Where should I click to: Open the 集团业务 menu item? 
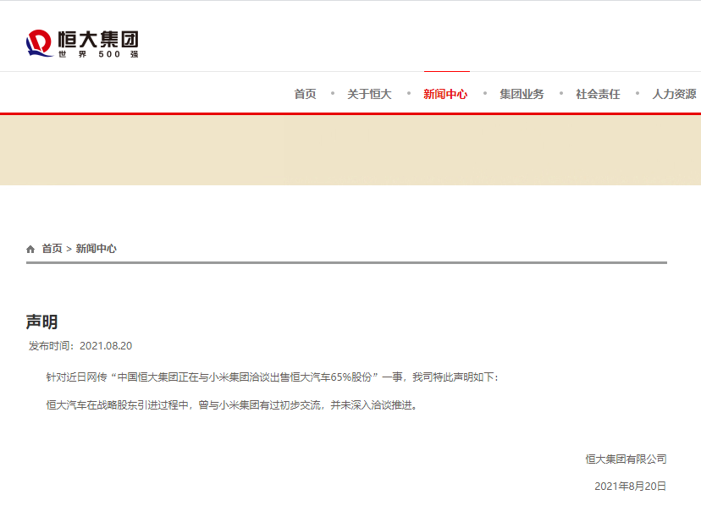pos(522,94)
